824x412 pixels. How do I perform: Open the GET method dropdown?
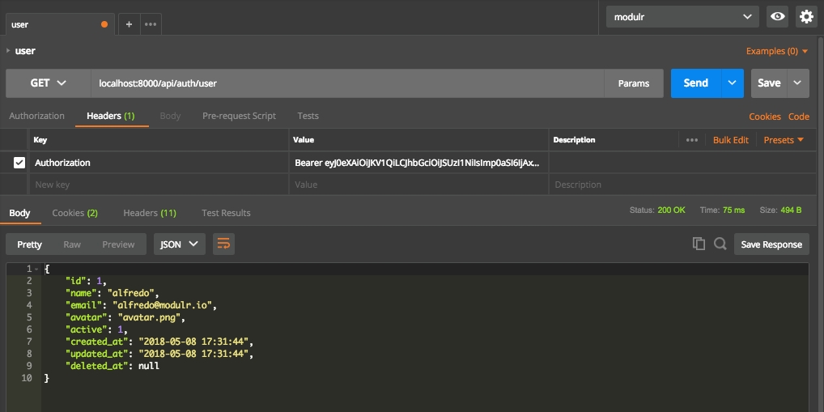(48, 83)
